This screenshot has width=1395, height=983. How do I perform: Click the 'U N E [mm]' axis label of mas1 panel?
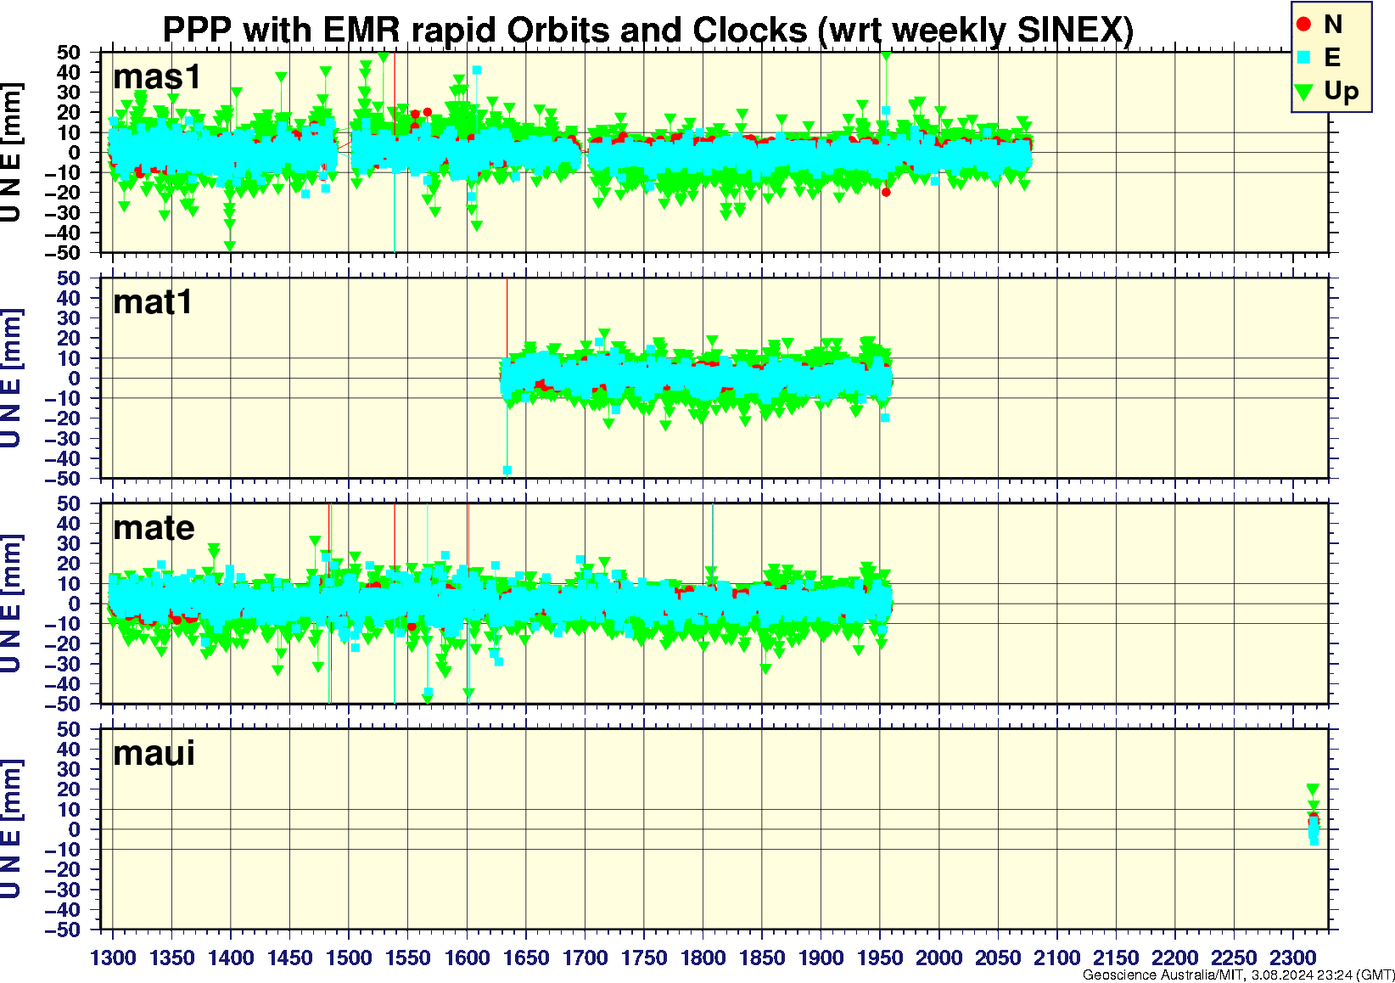tap(11, 153)
